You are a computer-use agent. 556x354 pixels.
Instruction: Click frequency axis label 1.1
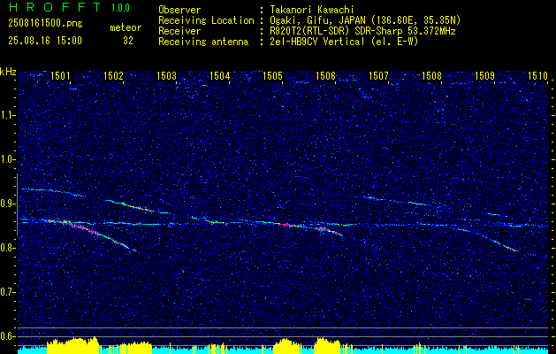pos(8,115)
